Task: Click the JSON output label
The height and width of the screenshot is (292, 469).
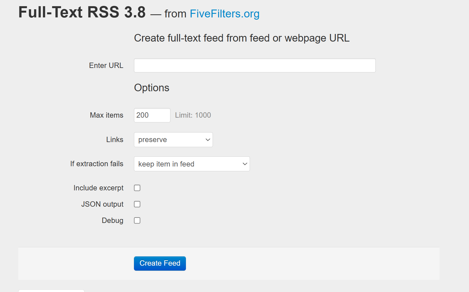Action: coord(102,204)
